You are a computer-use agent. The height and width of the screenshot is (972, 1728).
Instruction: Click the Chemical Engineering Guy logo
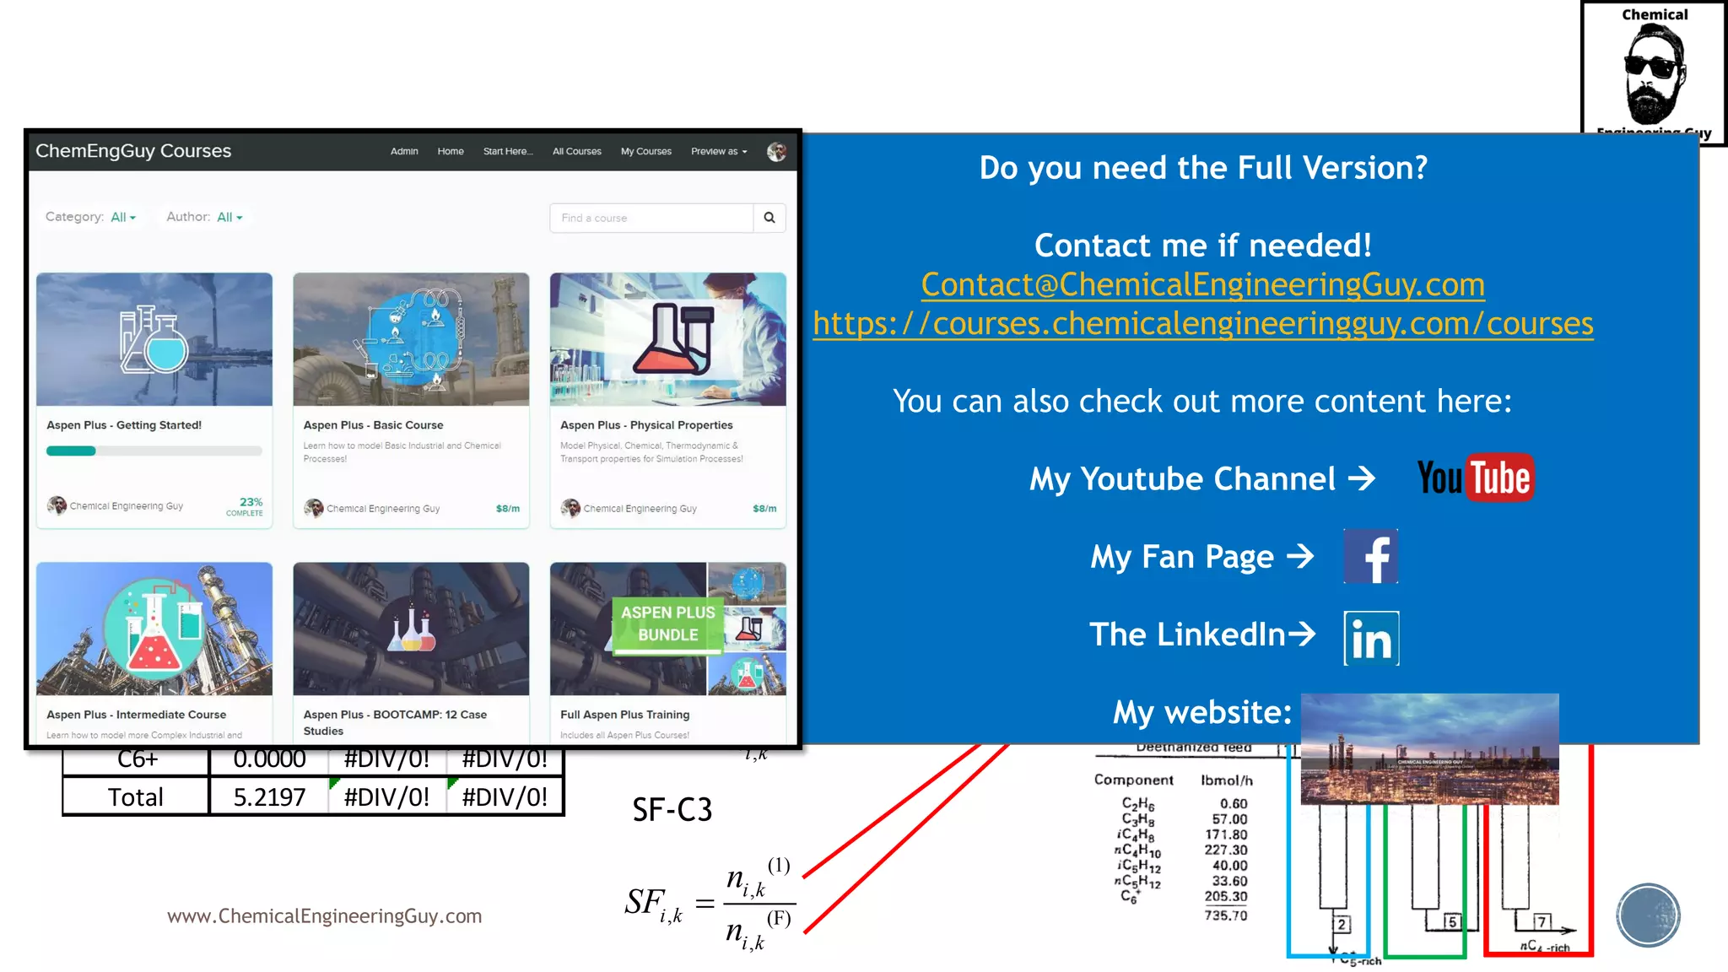click(1654, 72)
